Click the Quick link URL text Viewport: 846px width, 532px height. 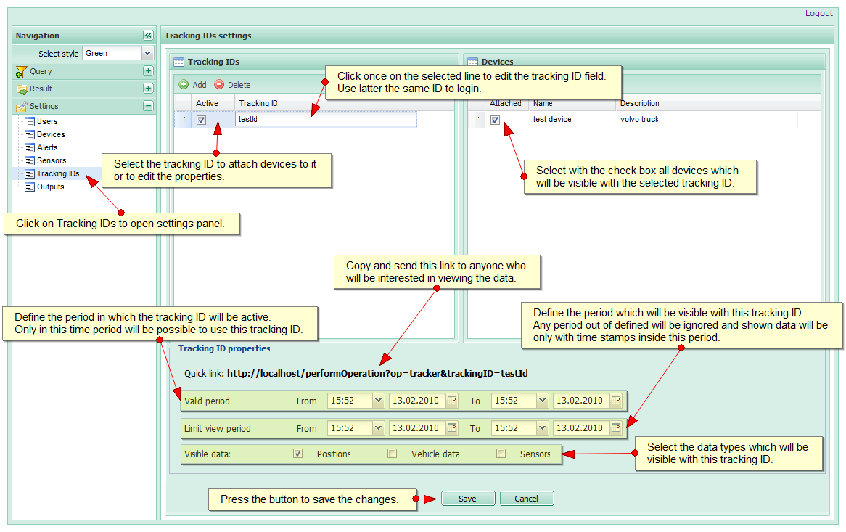click(x=377, y=373)
